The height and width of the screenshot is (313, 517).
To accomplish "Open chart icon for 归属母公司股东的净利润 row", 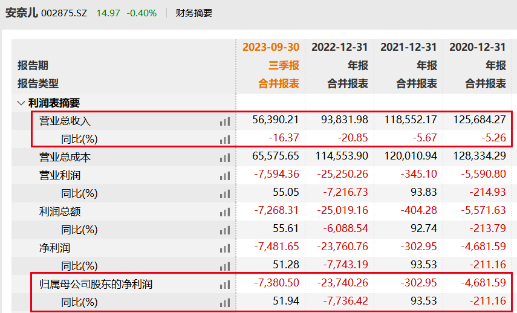I will coord(225,285).
